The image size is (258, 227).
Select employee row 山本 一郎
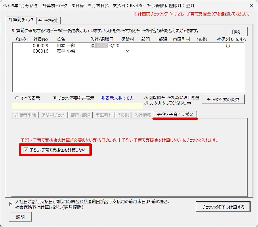[66, 46]
